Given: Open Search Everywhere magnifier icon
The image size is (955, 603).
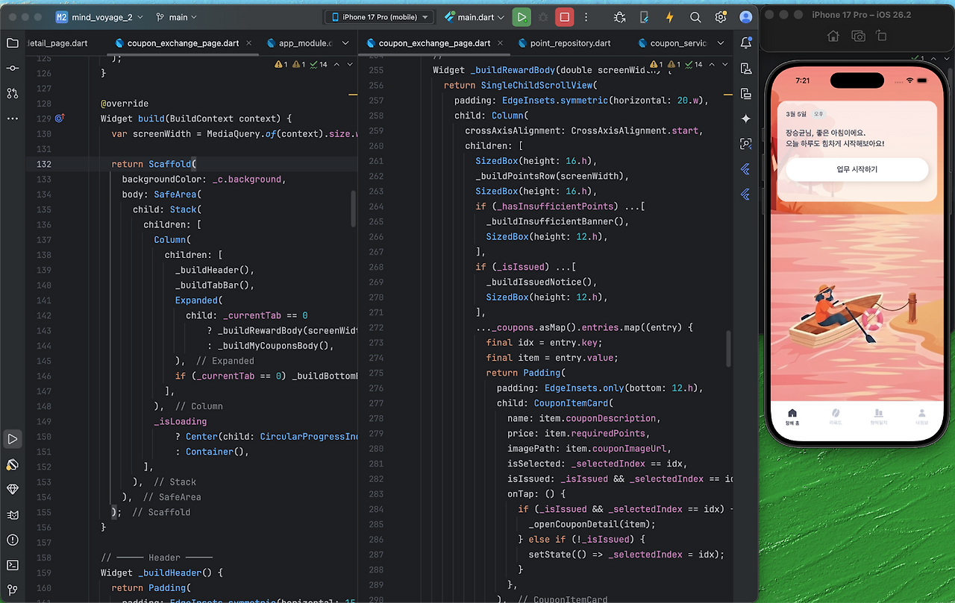Looking at the screenshot, I should click(x=695, y=17).
